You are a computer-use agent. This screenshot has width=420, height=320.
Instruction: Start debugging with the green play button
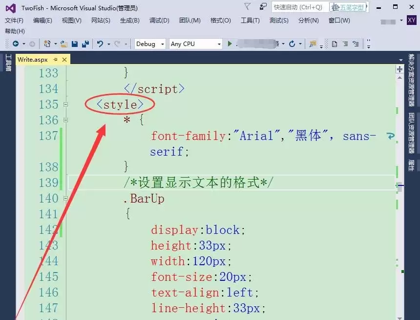(230, 44)
